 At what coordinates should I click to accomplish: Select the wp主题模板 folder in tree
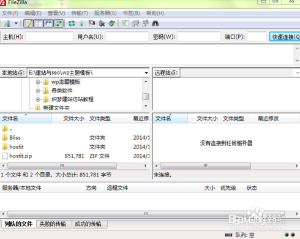point(66,82)
